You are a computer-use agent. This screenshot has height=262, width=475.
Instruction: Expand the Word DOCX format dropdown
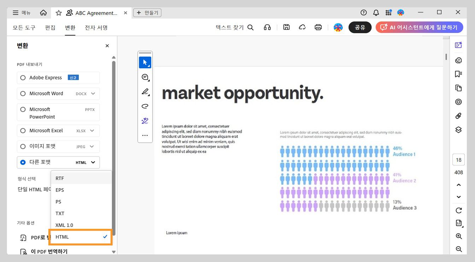(93, 94)
